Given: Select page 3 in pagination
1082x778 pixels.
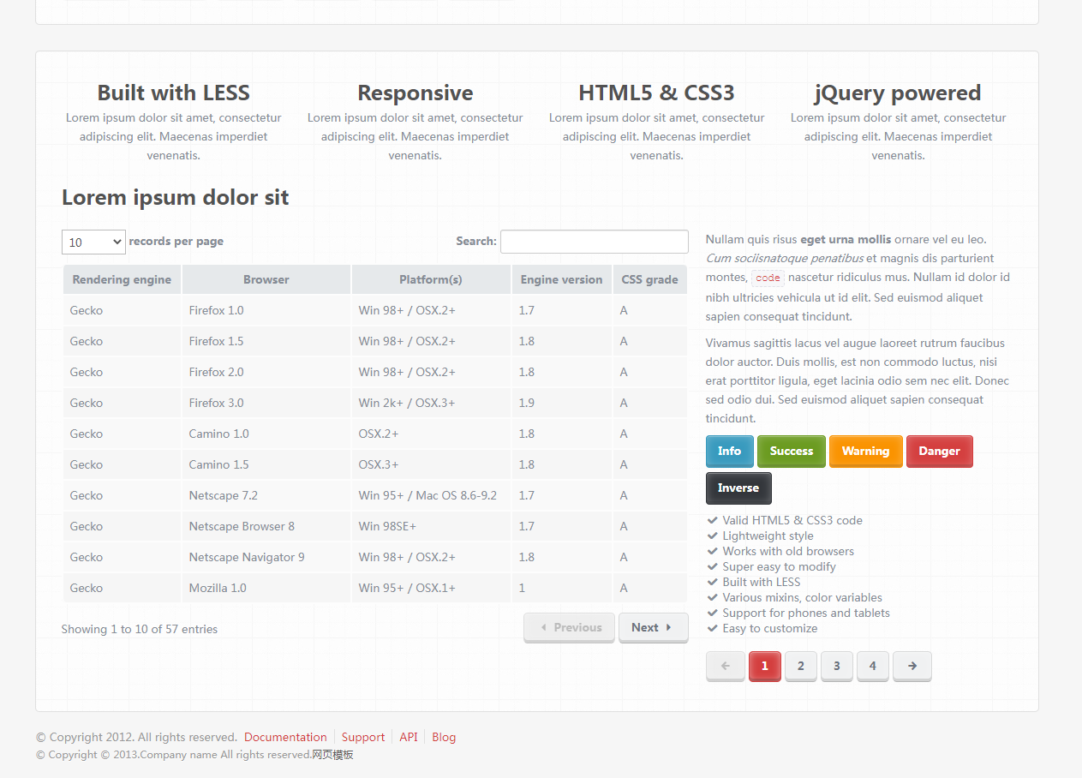Looking at the screenshot, I should [x=836, y=666].
